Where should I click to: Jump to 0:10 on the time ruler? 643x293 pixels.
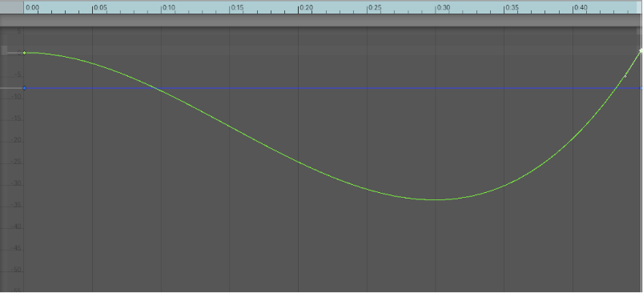(x=169, y=7)
